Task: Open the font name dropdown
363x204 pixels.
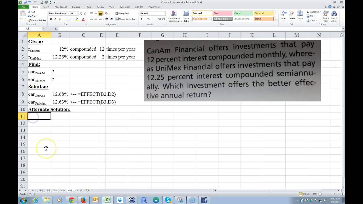Action: (69, 13)
